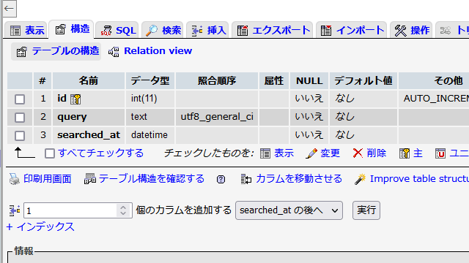
Task: Click the テーブルの構造 icon
Action: pos(21,52)
